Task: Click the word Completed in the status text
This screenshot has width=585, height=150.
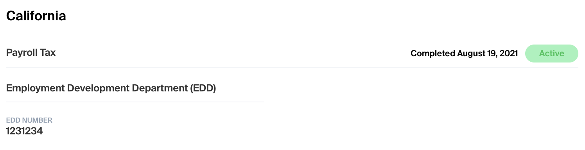Action: point(433,54)
